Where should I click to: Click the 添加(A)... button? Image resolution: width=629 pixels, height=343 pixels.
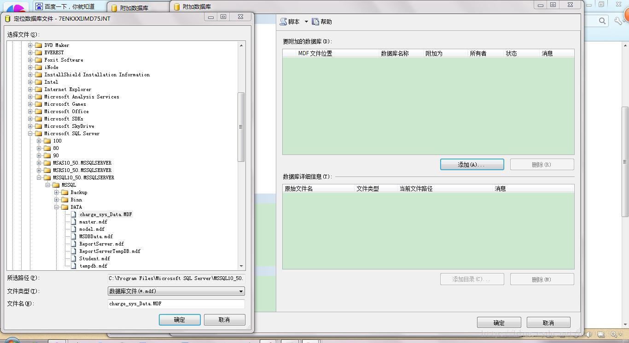click(472, 165)
